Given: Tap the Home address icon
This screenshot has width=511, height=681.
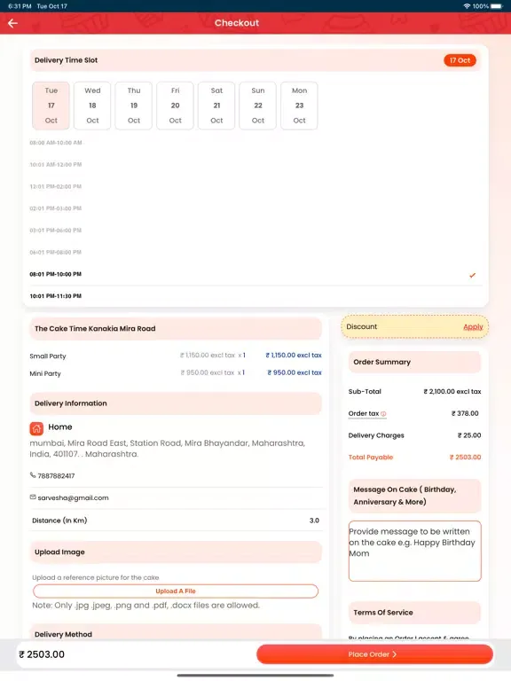Looking at the screenshot, I should click(x=36, y=428).
